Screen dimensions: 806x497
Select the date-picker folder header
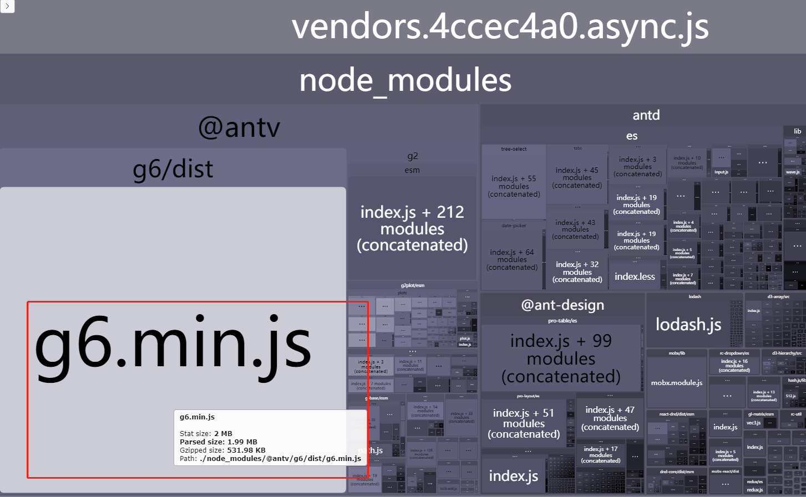click(514, 226)
